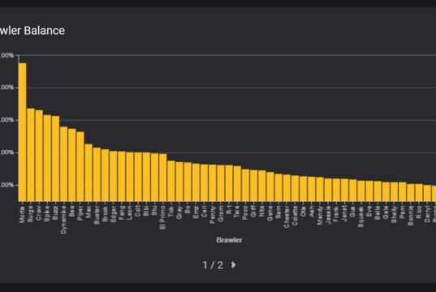Click the 'Belle' axis label
Image resolution: width=436 pixels, height=292 pixels.
(378, 213)
